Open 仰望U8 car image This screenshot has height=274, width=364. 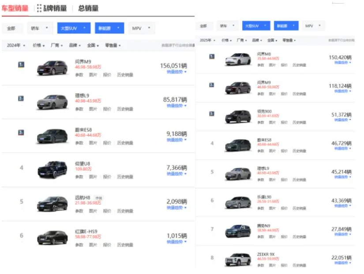pyautogui.click(x=53, y=170)
